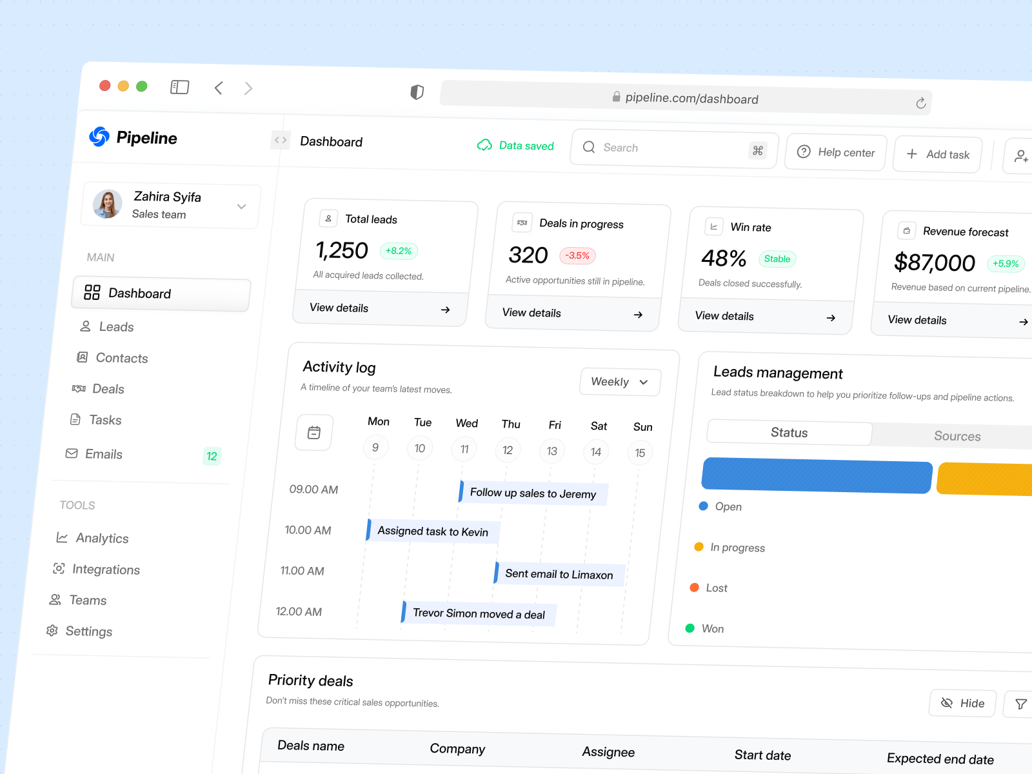Viewport: 1032px width, 774px height.
Task: Click the Win rate chart icon
Action: (x=714, y=226)
